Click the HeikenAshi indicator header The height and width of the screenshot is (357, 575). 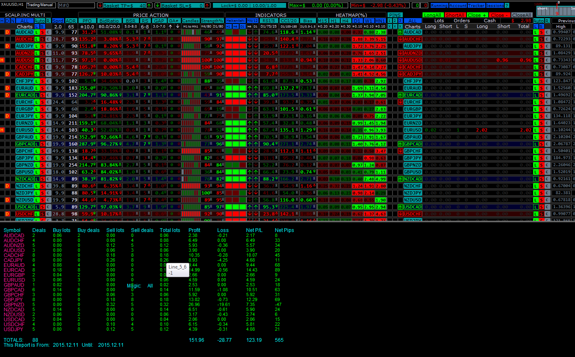coord(236,21)
